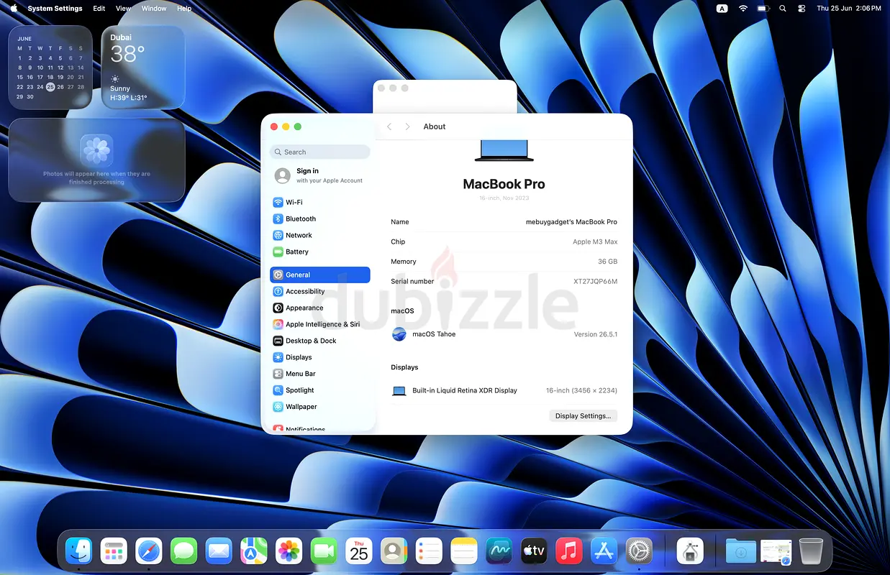Click the memory value '36 GB'
The width and height of the screenshot is (890, 575).
tap(607, 262)
